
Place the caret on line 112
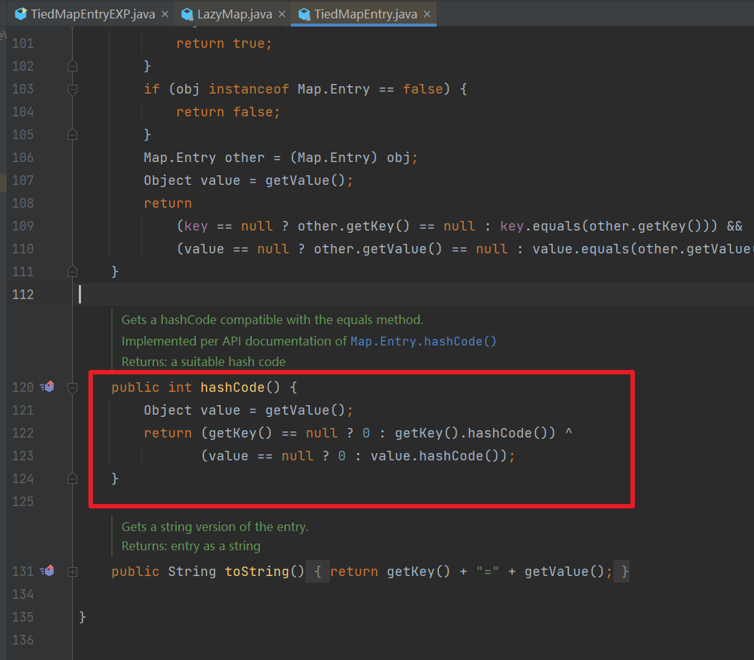coord(221,295)
